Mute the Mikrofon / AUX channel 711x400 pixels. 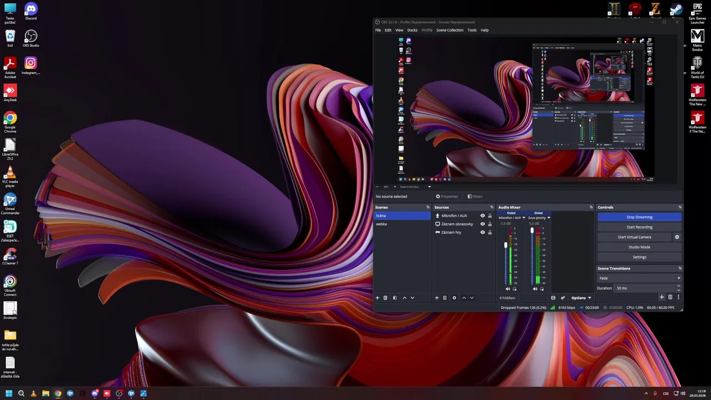click(x=508, y=289)
